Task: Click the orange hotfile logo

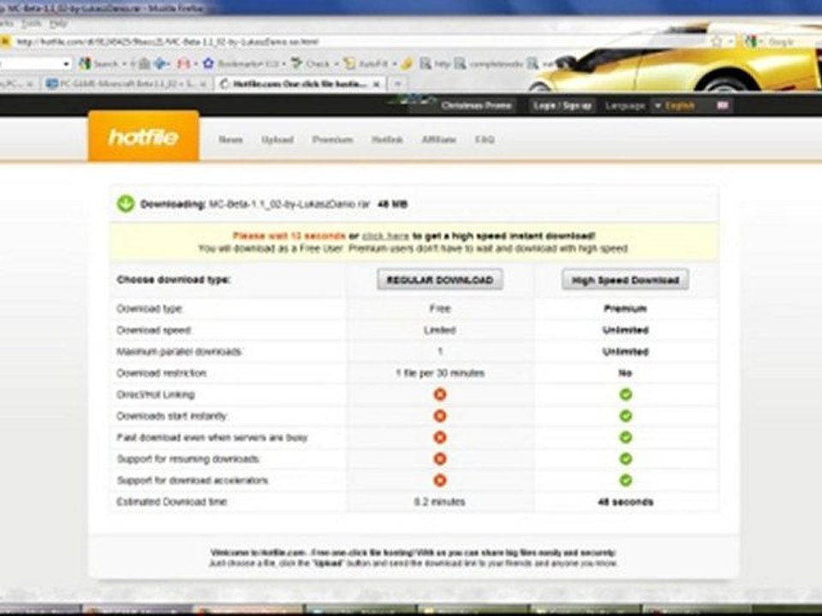Action: click(x=144, y=136)
